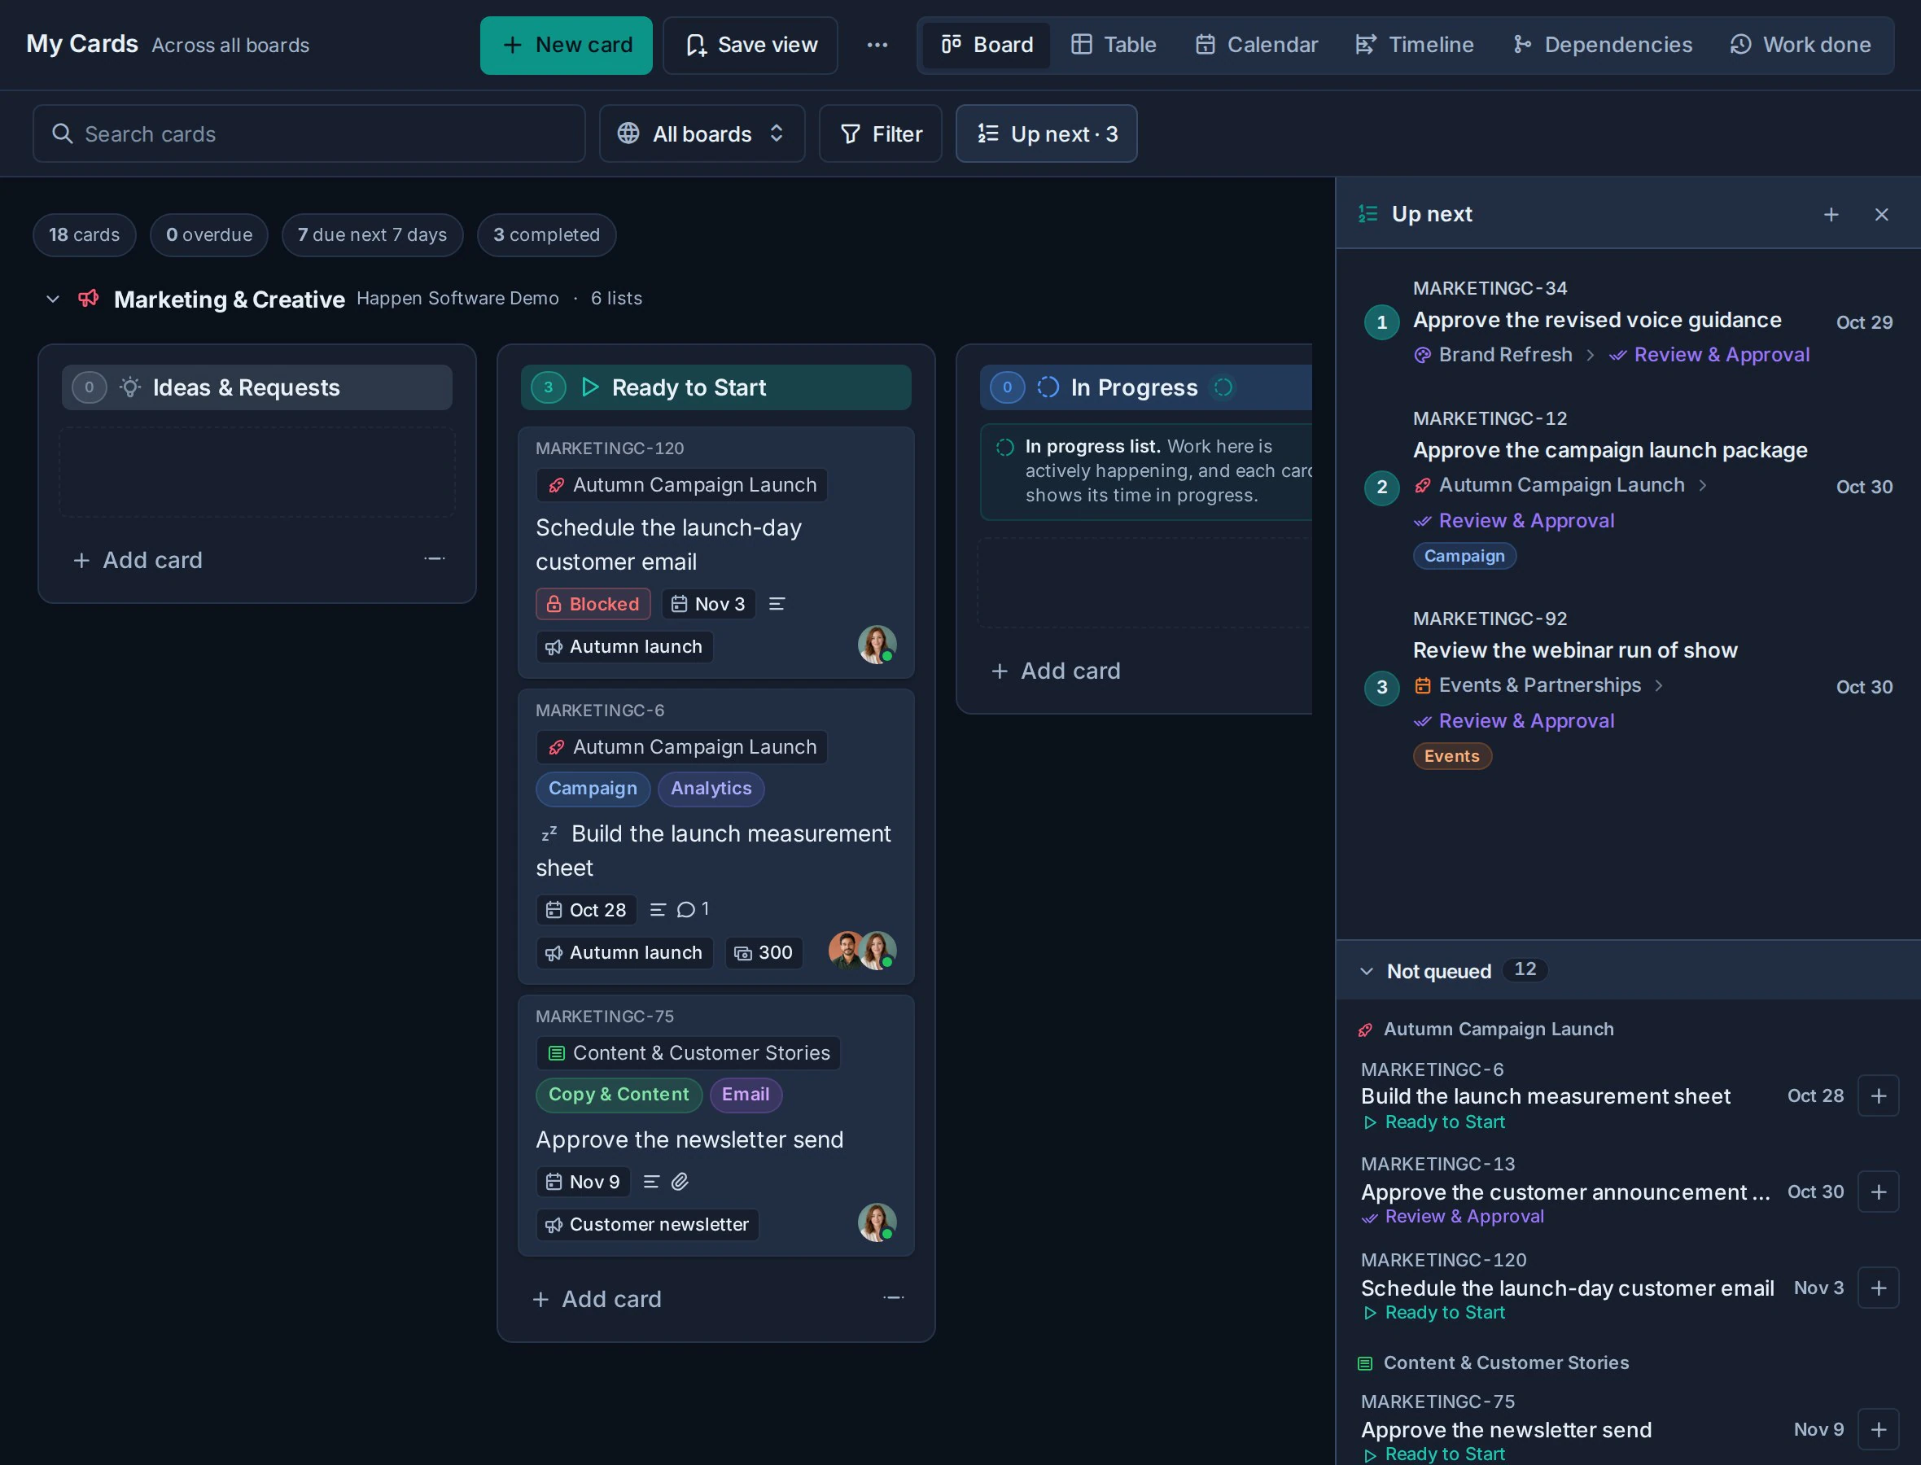Screen dimensions: 1921x1465
Task: Open the Timeline view tab
Action: point(1414,46)
